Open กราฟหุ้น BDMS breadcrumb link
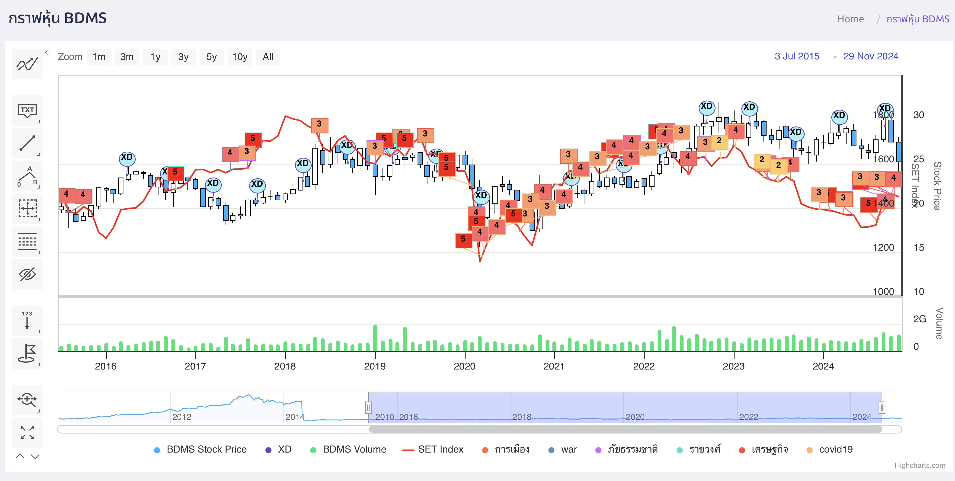 (918, 19)
